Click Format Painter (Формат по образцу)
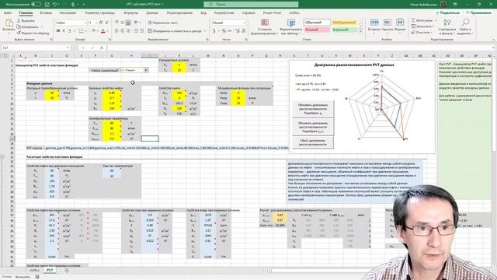This screenshot has height=280, width=497. tap(33, 33)
